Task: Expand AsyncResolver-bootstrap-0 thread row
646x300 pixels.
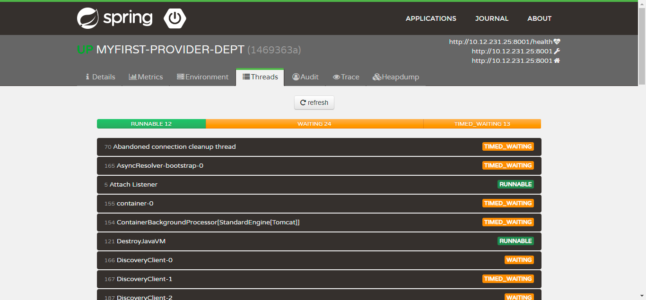Action: [x=319, y=166]
